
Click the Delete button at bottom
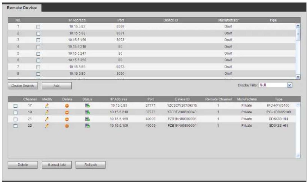[x=23, y=165]
